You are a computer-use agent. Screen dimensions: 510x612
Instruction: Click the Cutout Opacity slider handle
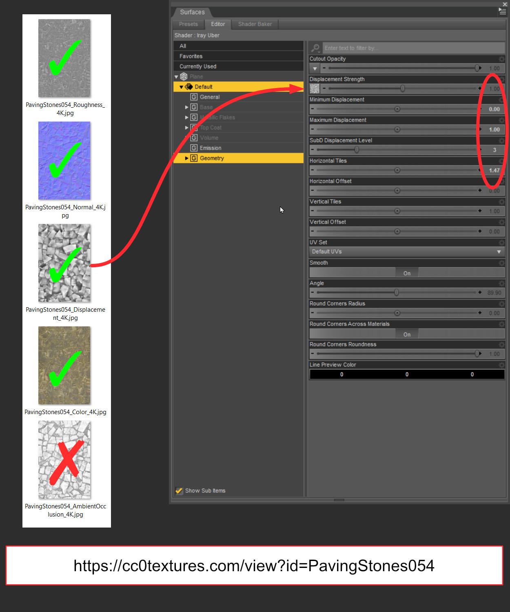[477, 68]
